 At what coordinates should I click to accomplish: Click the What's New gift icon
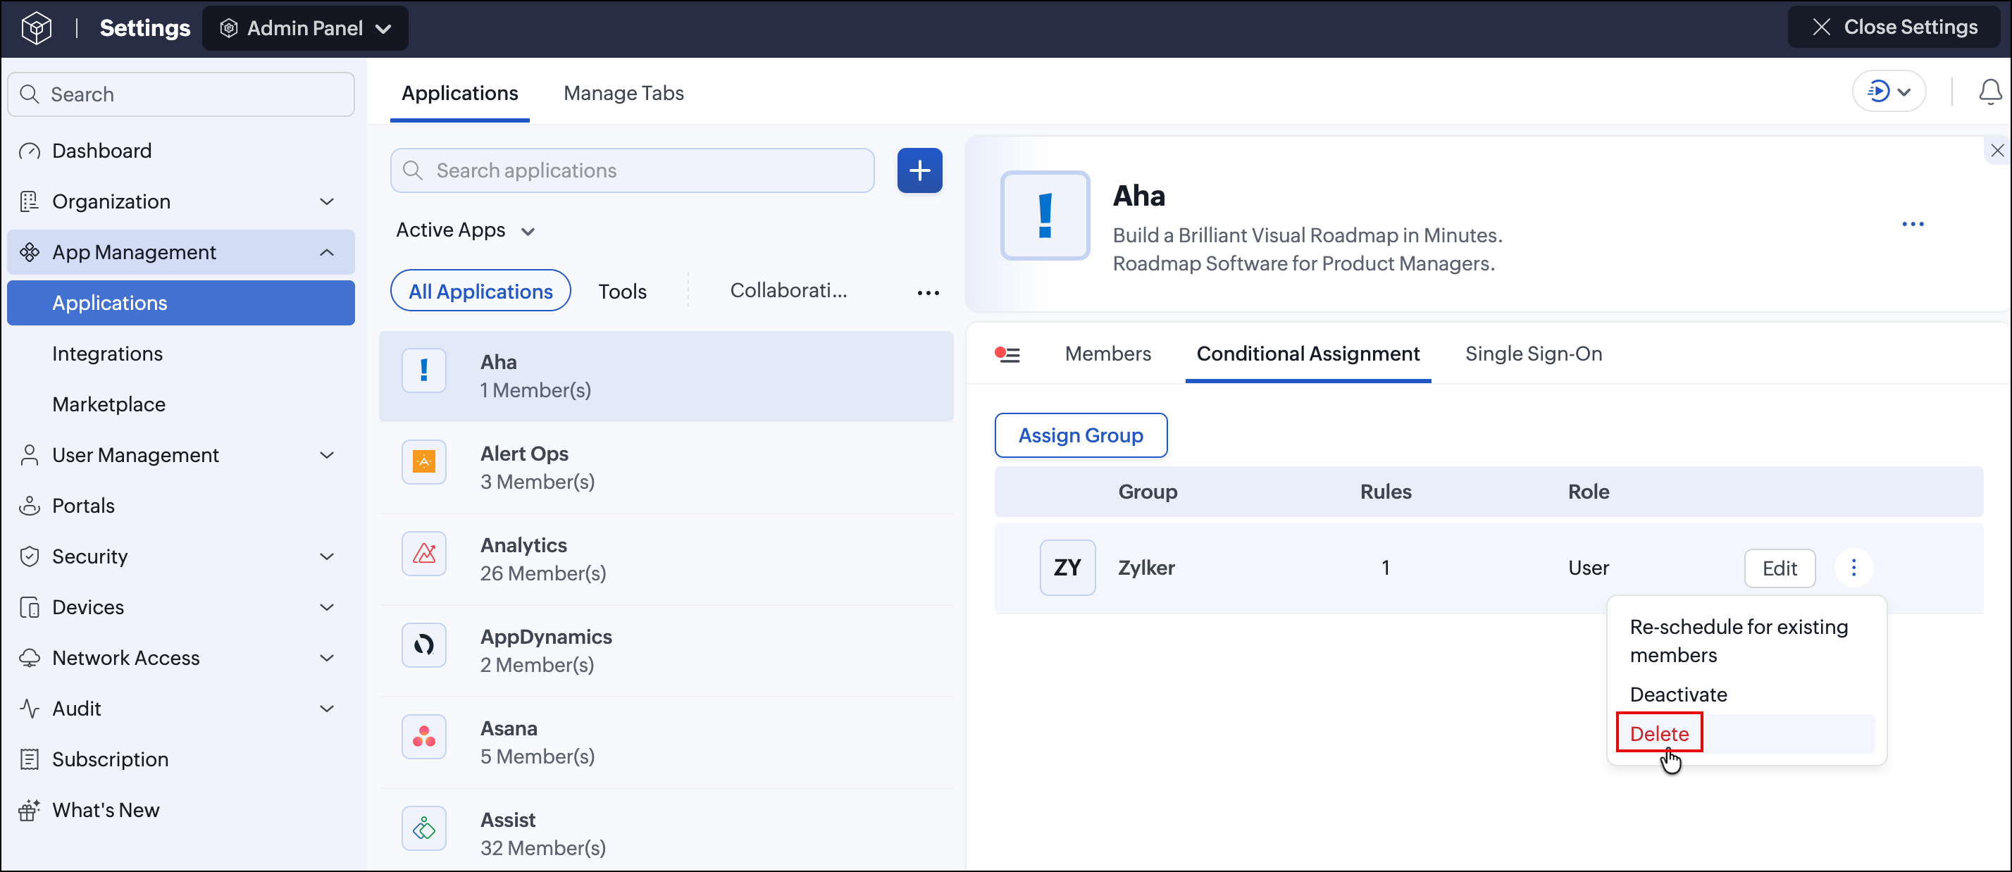30,810
